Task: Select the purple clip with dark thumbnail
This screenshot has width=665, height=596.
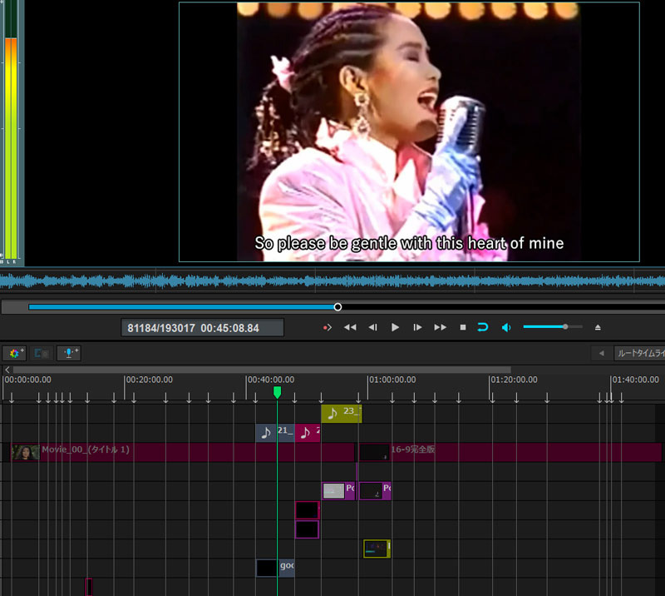Action: [375, 490]
